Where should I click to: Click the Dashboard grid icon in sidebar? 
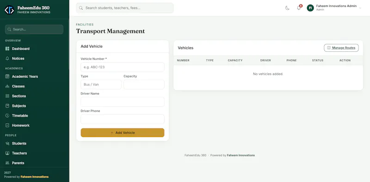[7, 49]
